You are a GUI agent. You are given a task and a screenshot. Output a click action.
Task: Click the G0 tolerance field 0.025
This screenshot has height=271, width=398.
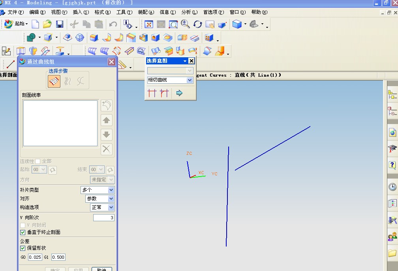[35, 257]
